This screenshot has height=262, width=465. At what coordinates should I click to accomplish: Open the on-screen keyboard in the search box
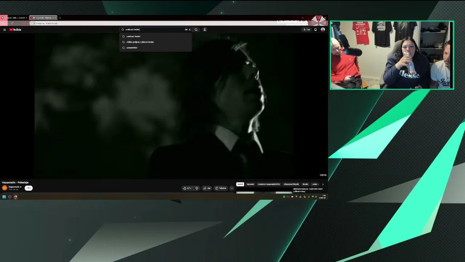click(x=186, y=29)
